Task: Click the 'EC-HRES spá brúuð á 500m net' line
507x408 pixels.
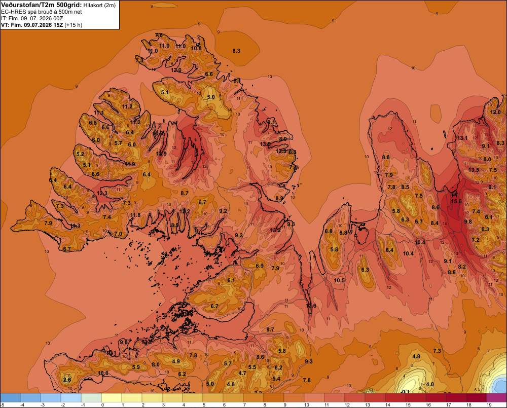Action: [x=42, y=12]
